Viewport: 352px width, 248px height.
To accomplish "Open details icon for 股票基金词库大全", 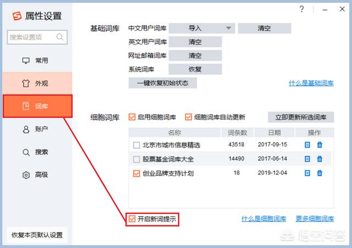I will [307, 159].
